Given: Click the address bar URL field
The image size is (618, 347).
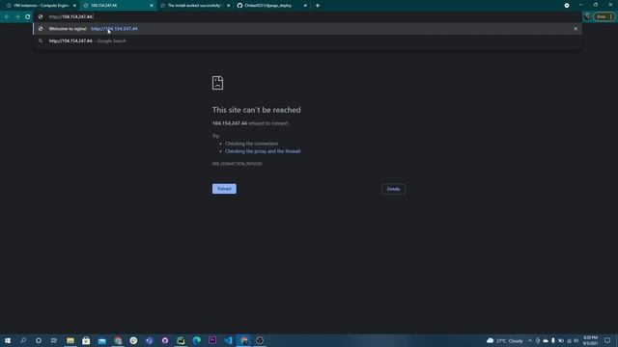Looking at the screenshot, I should pos(307,17).
